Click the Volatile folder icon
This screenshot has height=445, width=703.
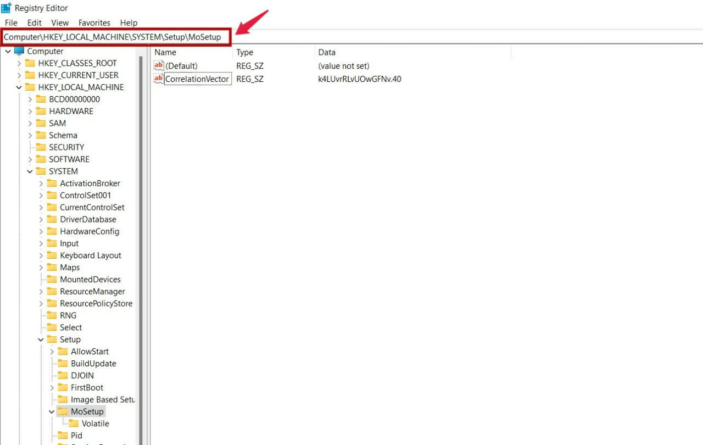74,424
